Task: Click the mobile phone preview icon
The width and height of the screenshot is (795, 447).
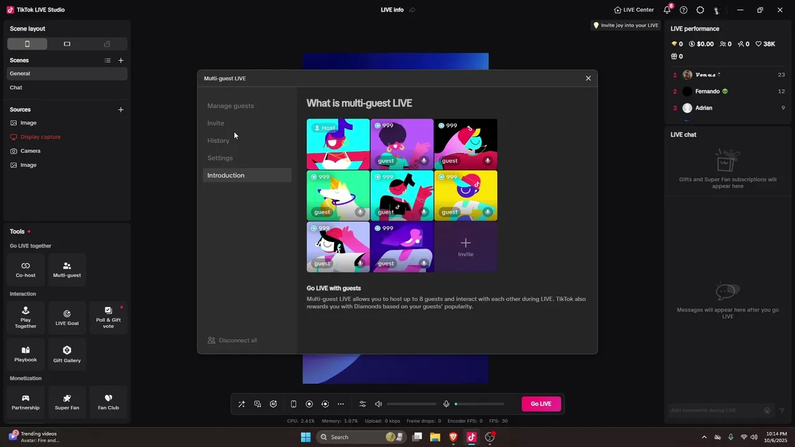Action: 294,404
